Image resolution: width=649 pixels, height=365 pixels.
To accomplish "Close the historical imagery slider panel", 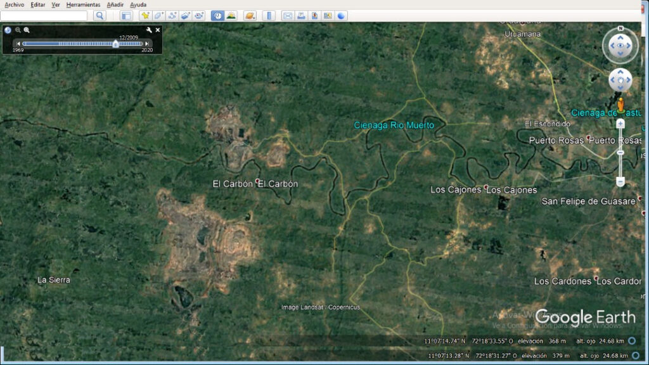I will pyautogui.click(x=158, y=30).
